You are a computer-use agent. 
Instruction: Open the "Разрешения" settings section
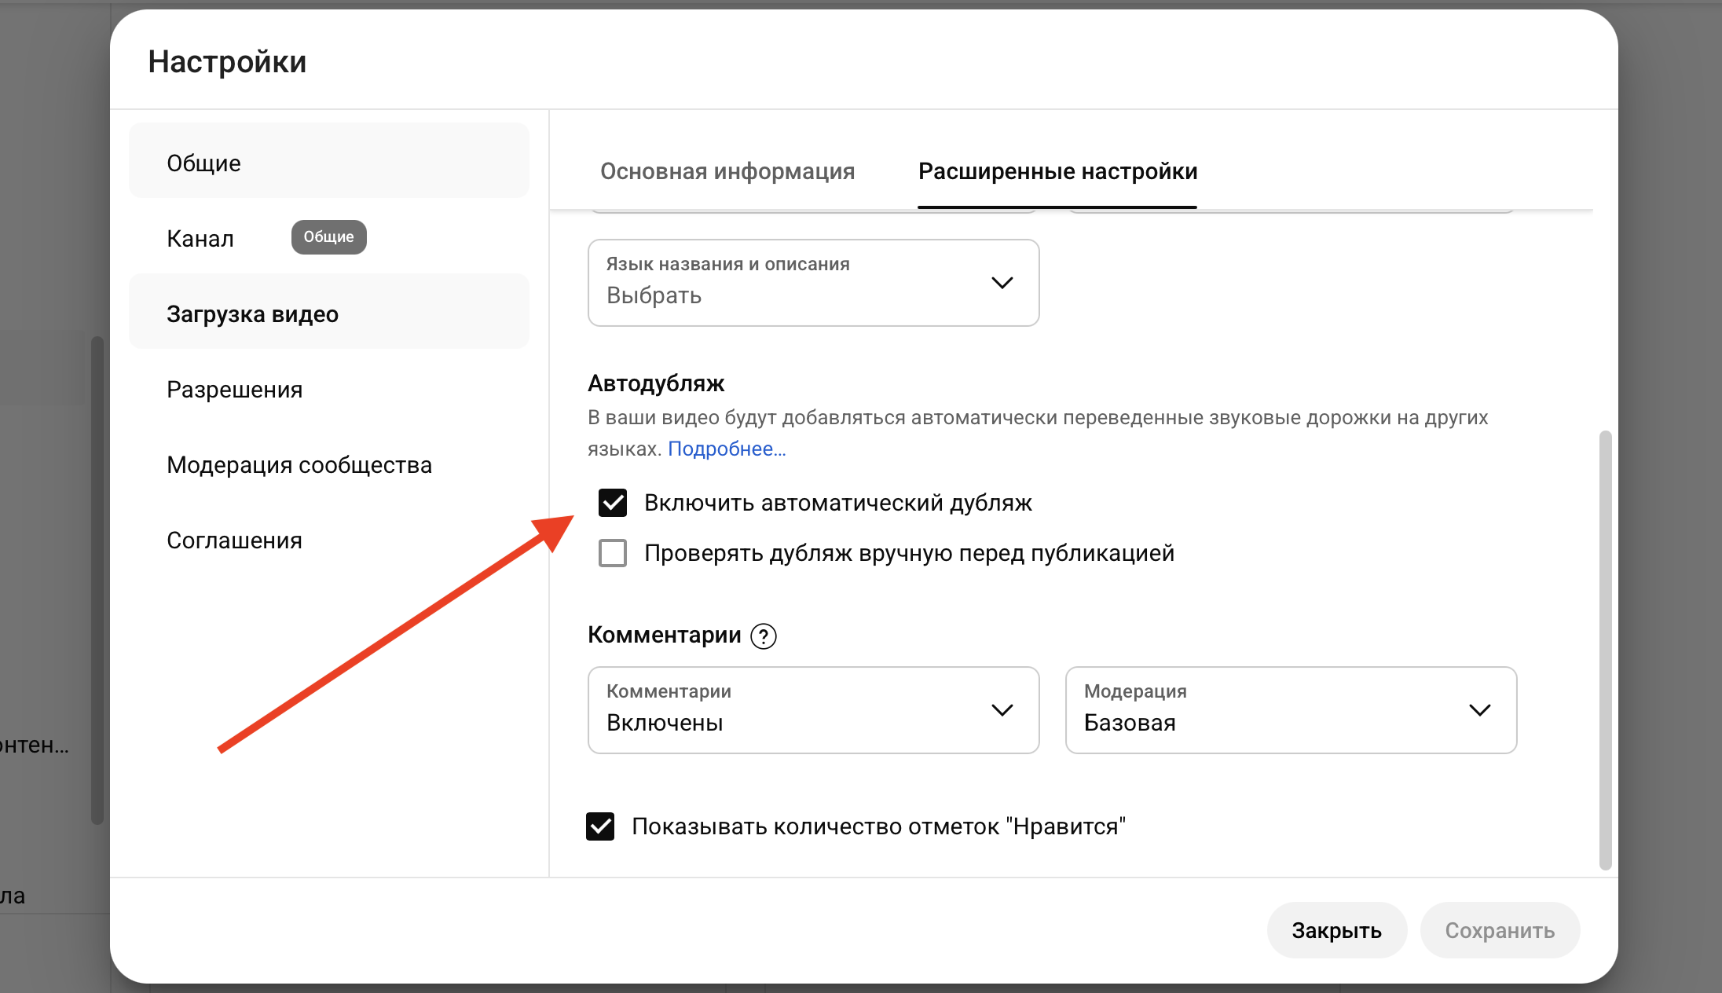click(x=234, y=388)
